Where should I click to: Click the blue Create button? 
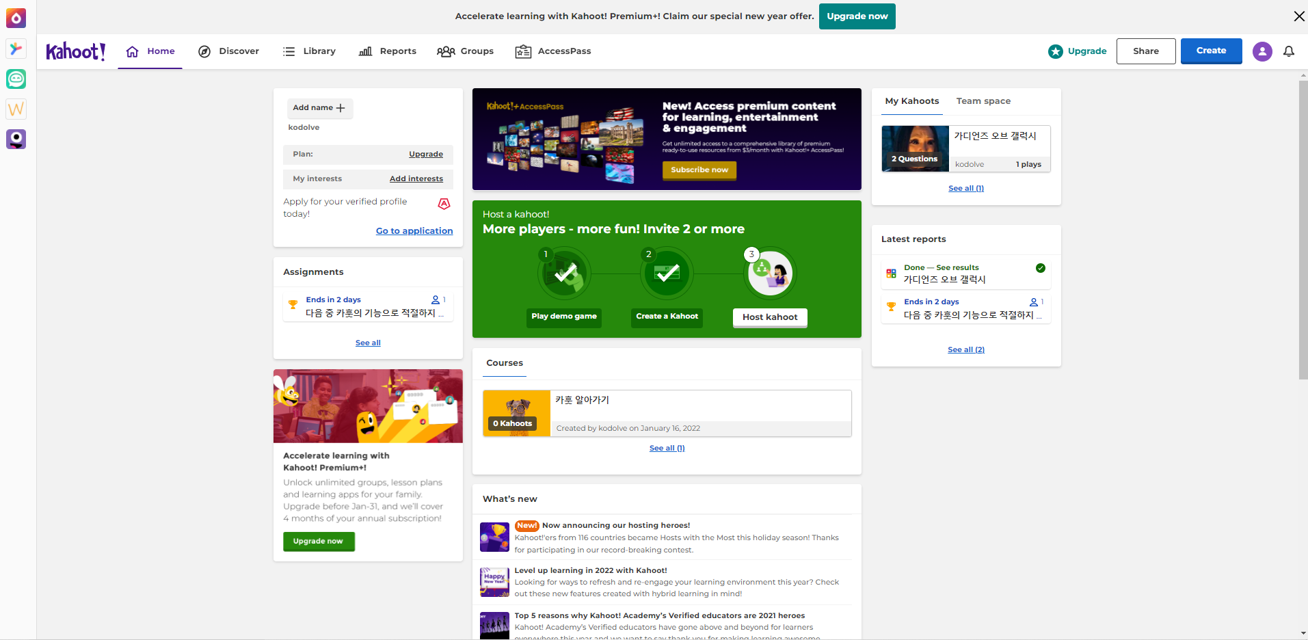pos(1211,51)
